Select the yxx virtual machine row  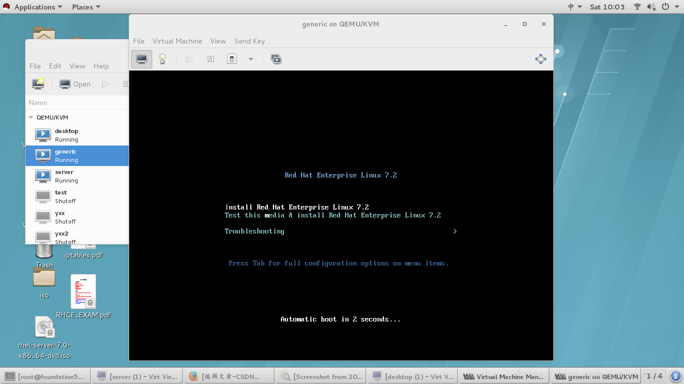click(77, 217)
